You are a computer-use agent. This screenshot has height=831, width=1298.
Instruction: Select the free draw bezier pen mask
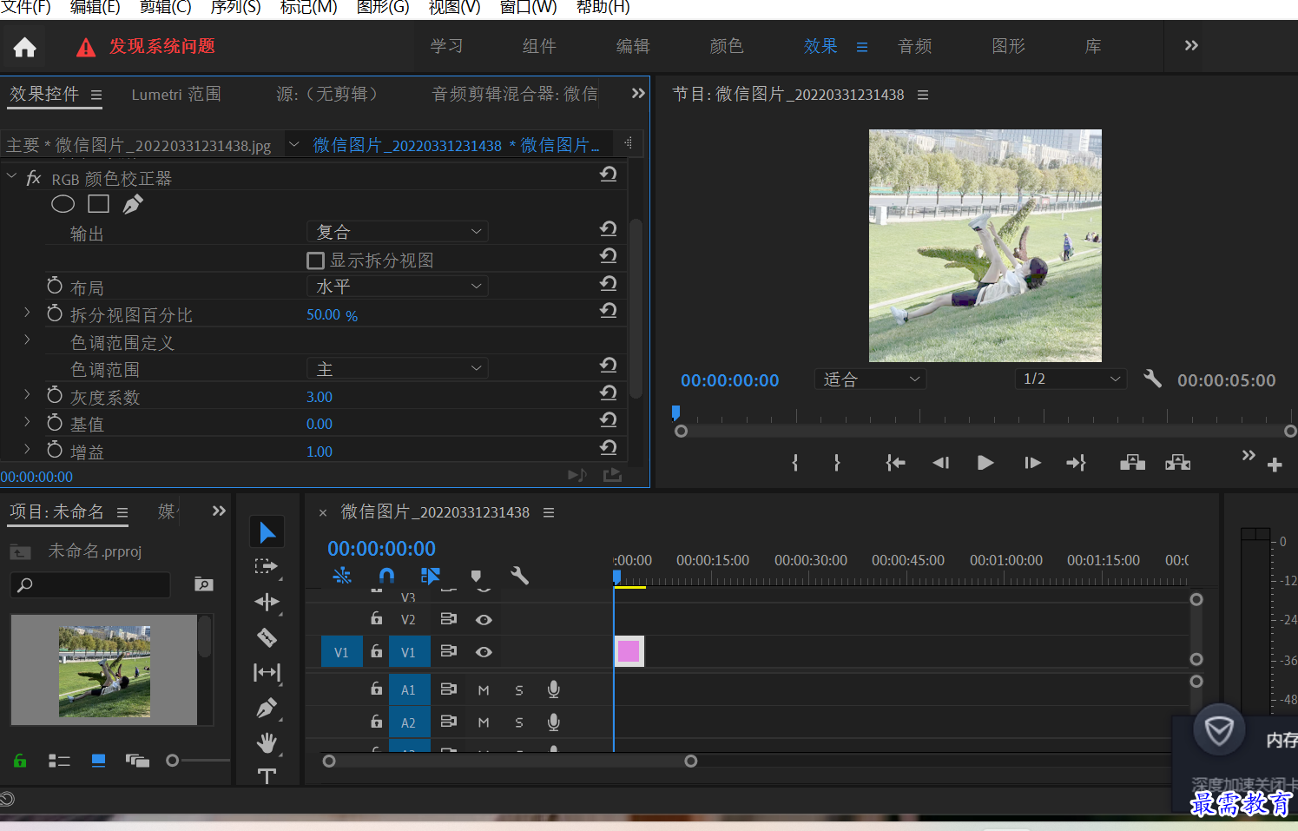[x=133, y=204]
